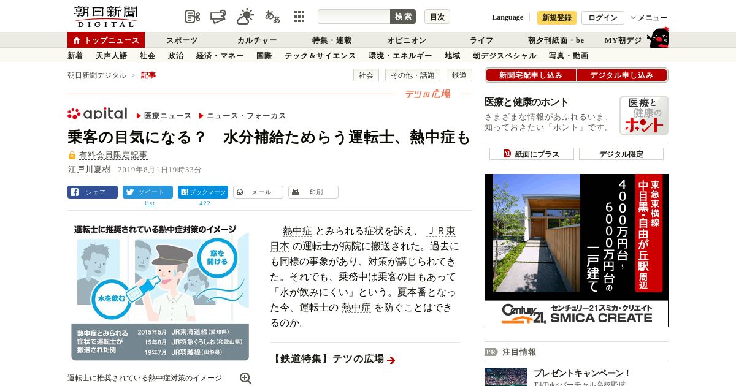Open the スポーツ tab

182,40
